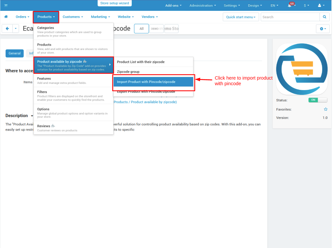Click the Where to access heading
Image resolution: width=333 pixels, height=248 pixels.
pyautogui.click(x=19, y=71)
